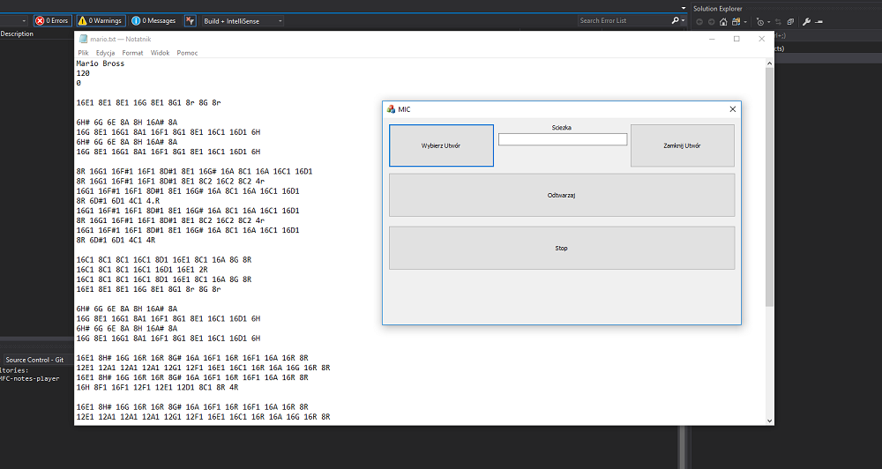
Task: Open the Pending Changes Filter dropdown arrow
Action: click(x=769, y=21)
